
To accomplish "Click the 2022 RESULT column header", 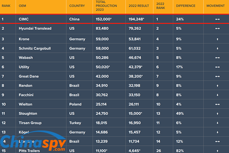I will 139,6.
